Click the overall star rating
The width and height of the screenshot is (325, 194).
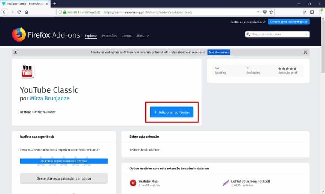pyautogui.click(x=287, y=69)
